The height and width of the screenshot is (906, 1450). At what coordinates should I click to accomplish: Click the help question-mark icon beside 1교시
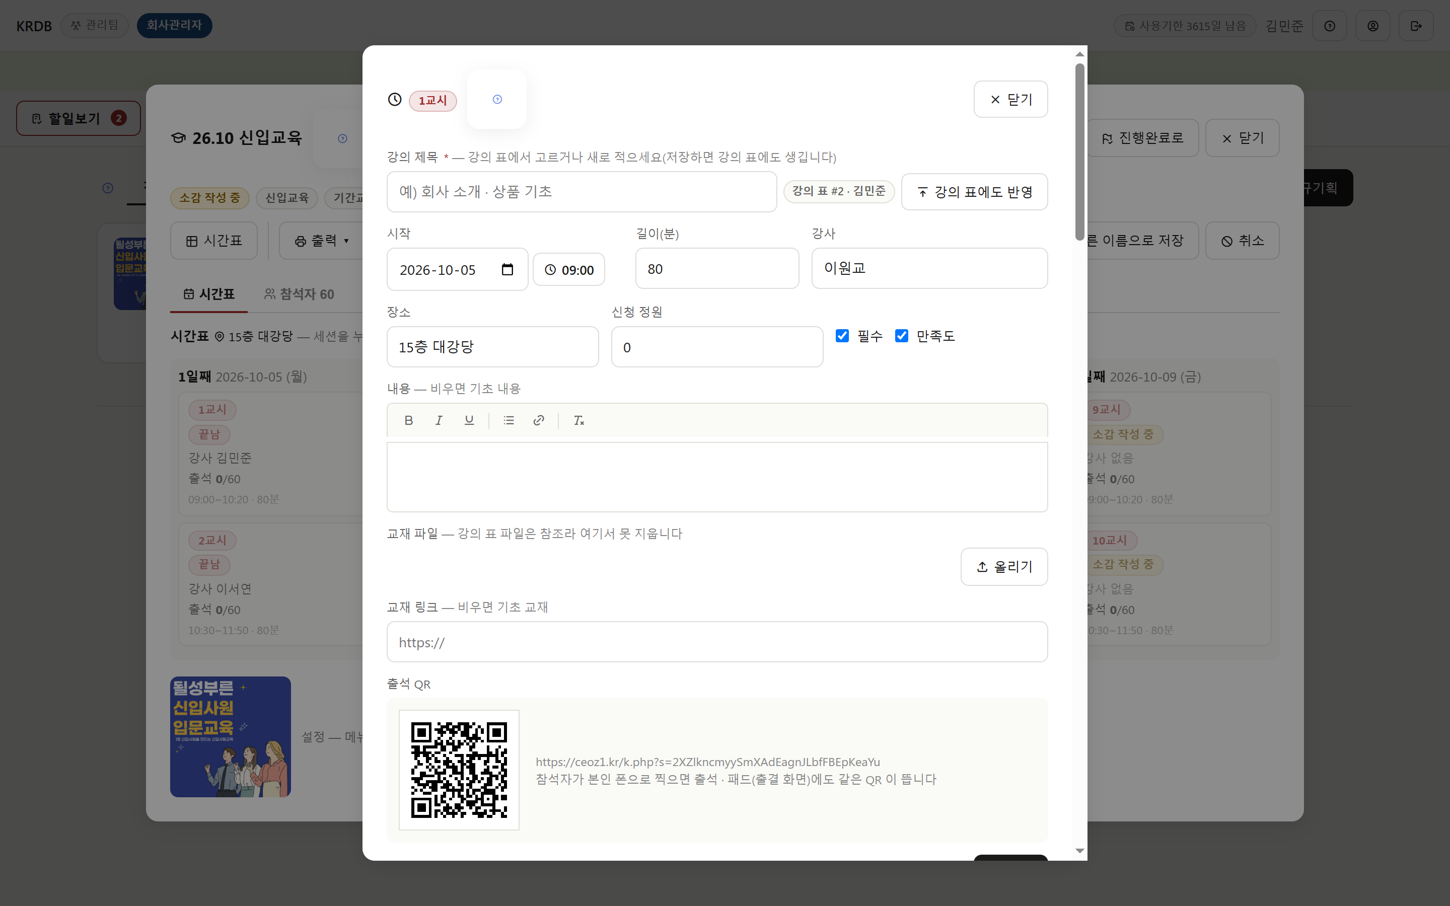497,100
